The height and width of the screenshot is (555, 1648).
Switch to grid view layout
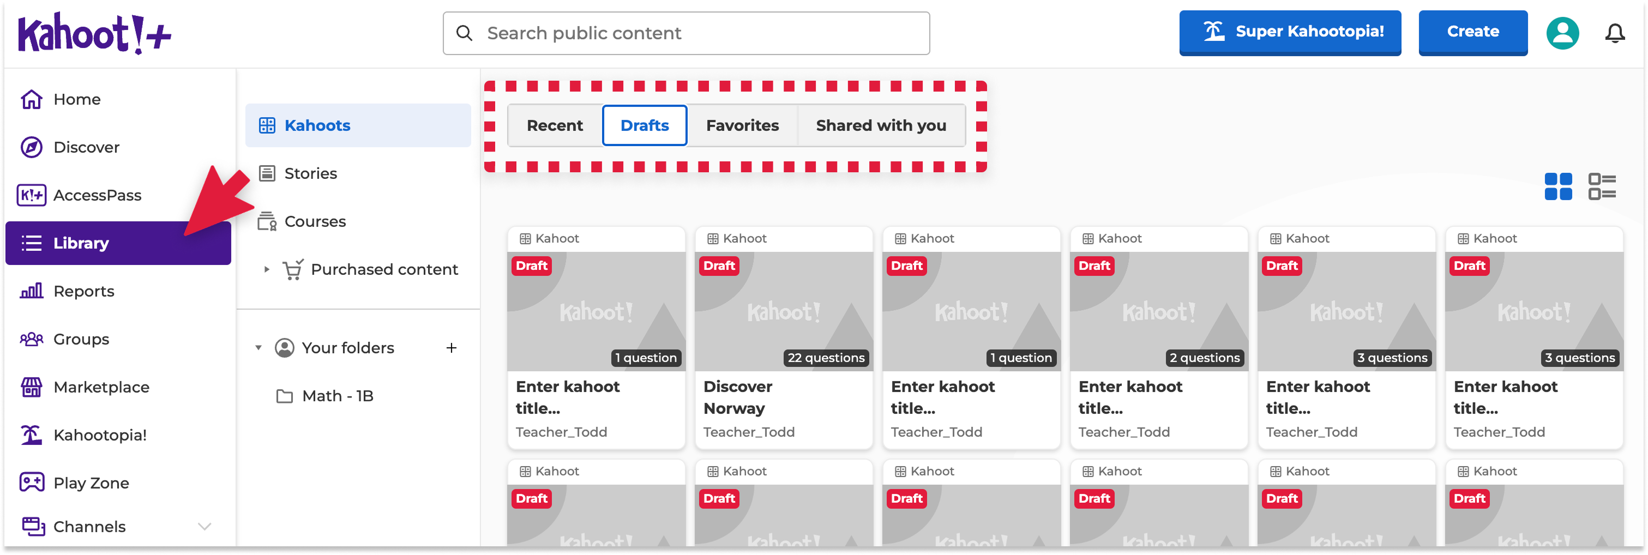[1558, 186]
